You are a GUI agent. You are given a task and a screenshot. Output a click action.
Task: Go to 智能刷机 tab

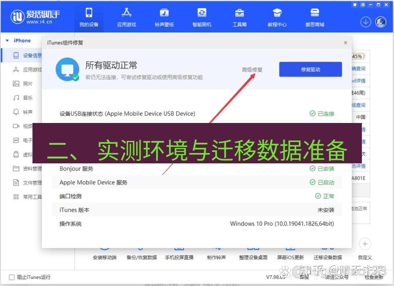click(x=202, y=17)
